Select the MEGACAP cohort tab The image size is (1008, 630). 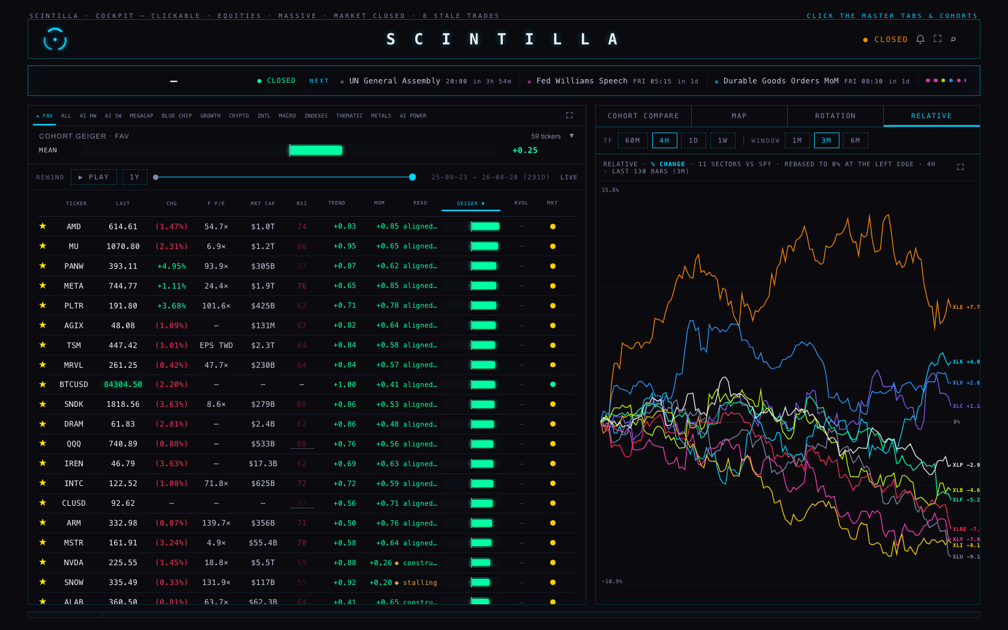[x=142, y=116]
